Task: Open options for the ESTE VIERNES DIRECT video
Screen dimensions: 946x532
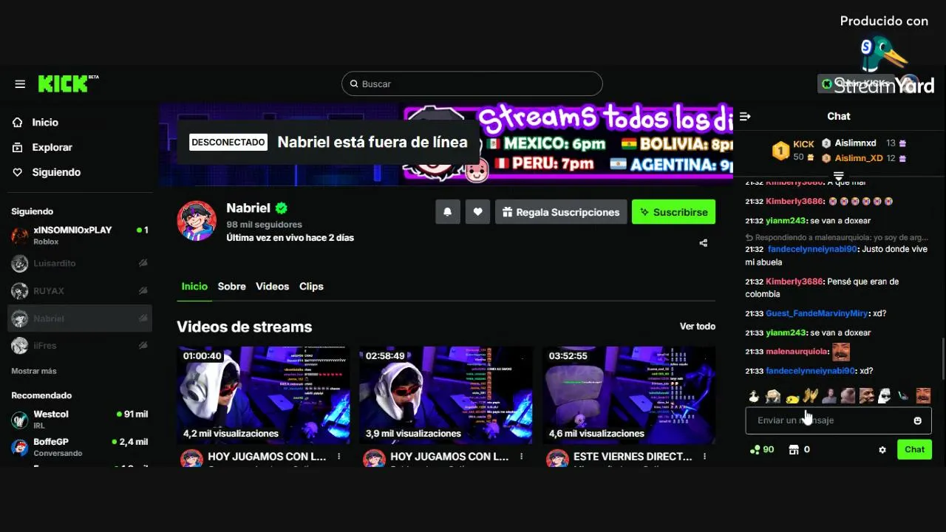Action: [704, 457]
